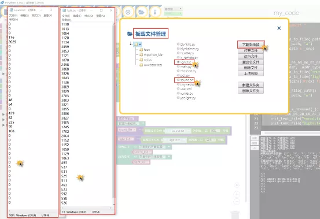Click the 下载到电脑 (download to computer) button
This screenshot has height=219, width=320.
click(251, 44)
